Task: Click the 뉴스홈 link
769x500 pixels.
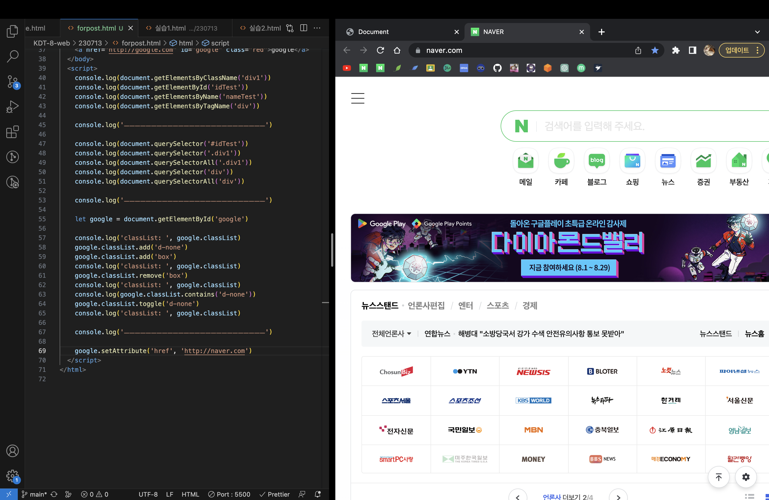Action: (755, 334)
